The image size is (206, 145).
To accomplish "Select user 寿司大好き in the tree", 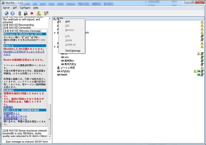I will click(70, 64).
